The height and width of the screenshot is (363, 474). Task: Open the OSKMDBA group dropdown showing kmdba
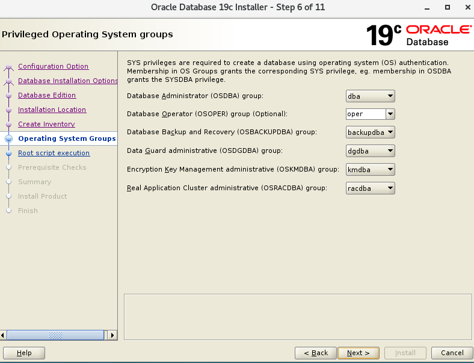tap(371, 170)
